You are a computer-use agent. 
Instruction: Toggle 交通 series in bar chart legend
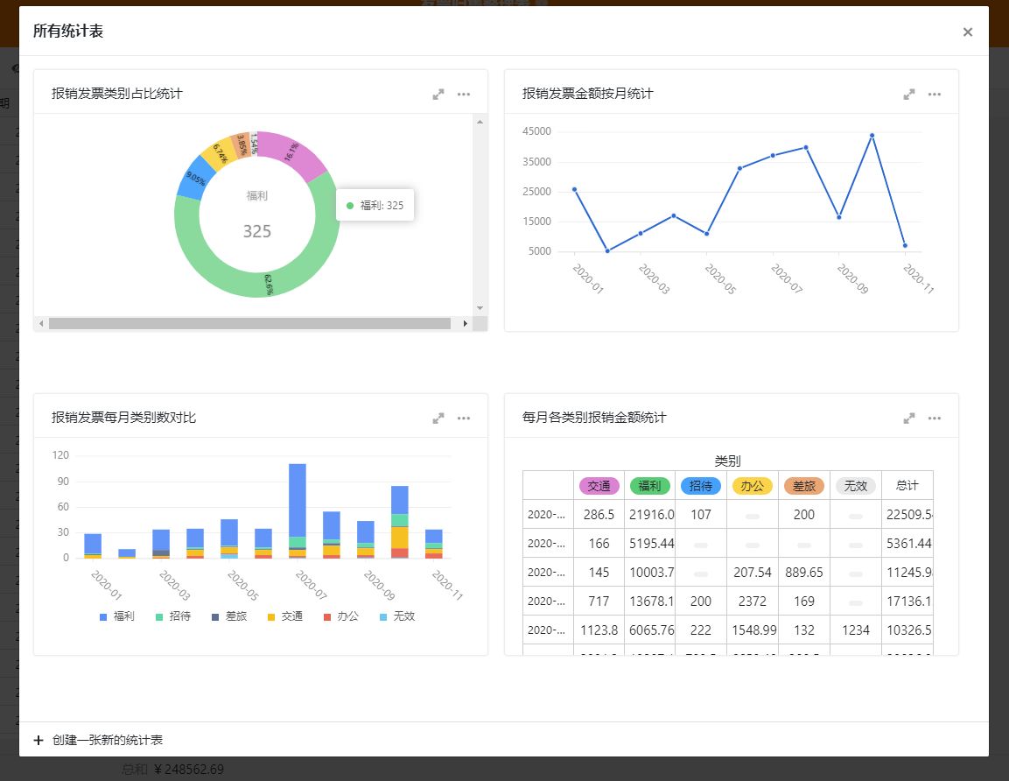[285, 616]
